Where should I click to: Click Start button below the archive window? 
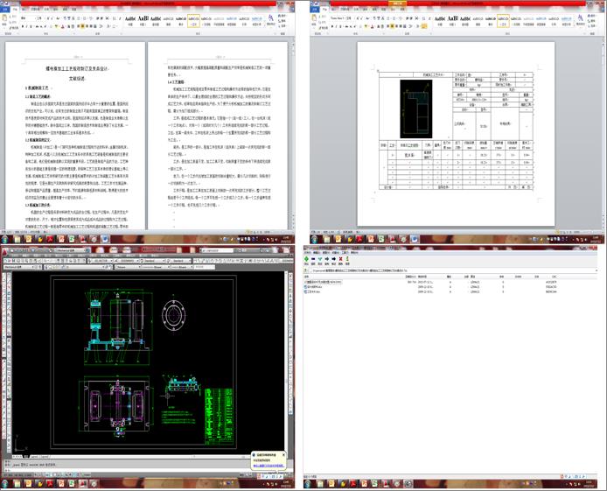[308, 483]
